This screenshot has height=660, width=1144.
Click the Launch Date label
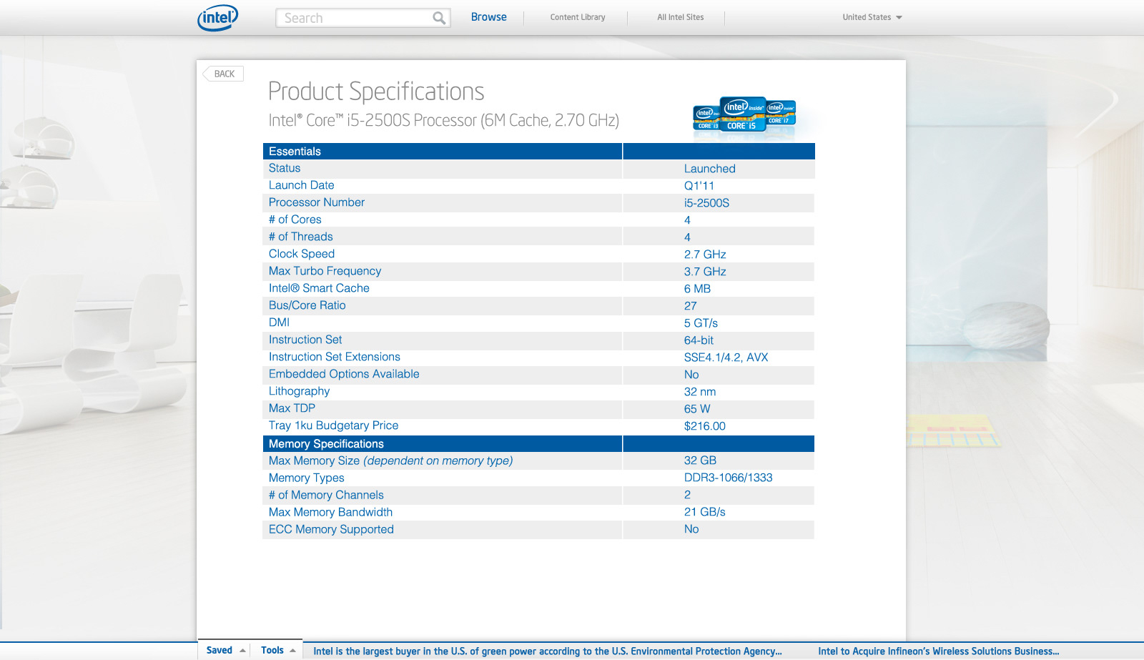pyautogui.click(x=302, y=185)
